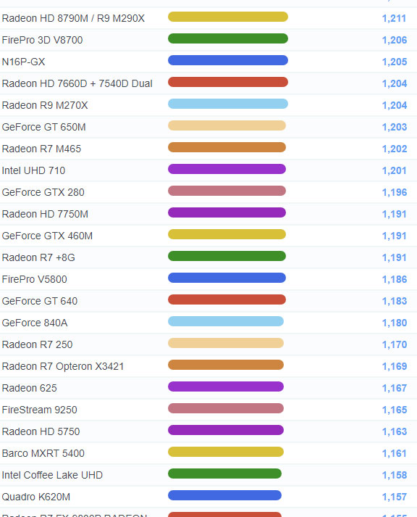Select the N16P-GX entry

pos(23,62)
